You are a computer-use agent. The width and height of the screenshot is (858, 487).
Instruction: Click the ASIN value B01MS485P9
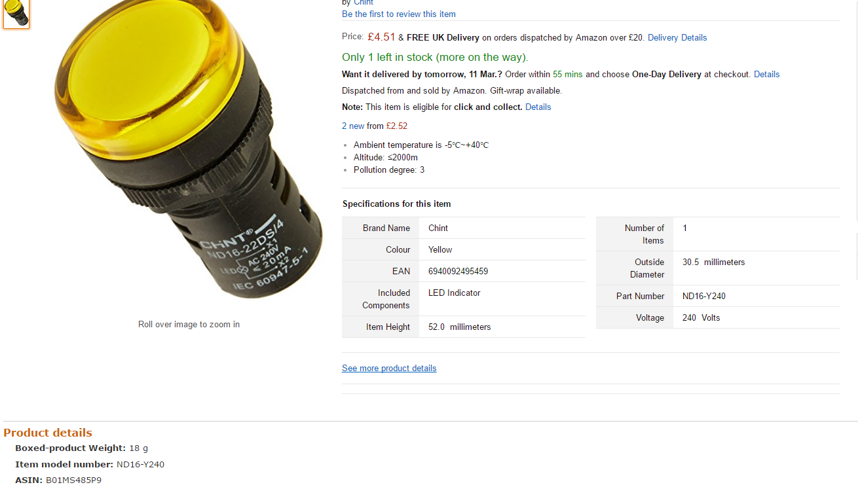pyautogui.click(x=73, y=480)
